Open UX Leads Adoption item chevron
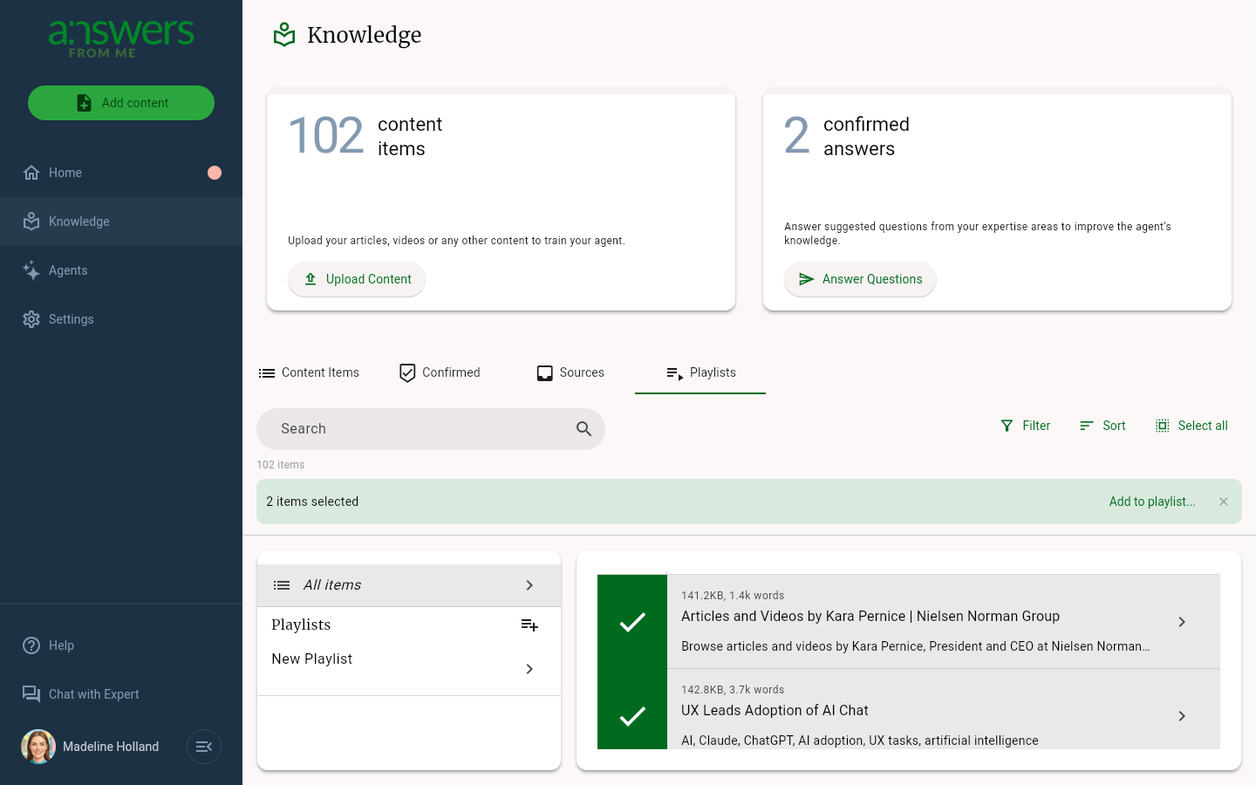 [x=1182, y=716]
